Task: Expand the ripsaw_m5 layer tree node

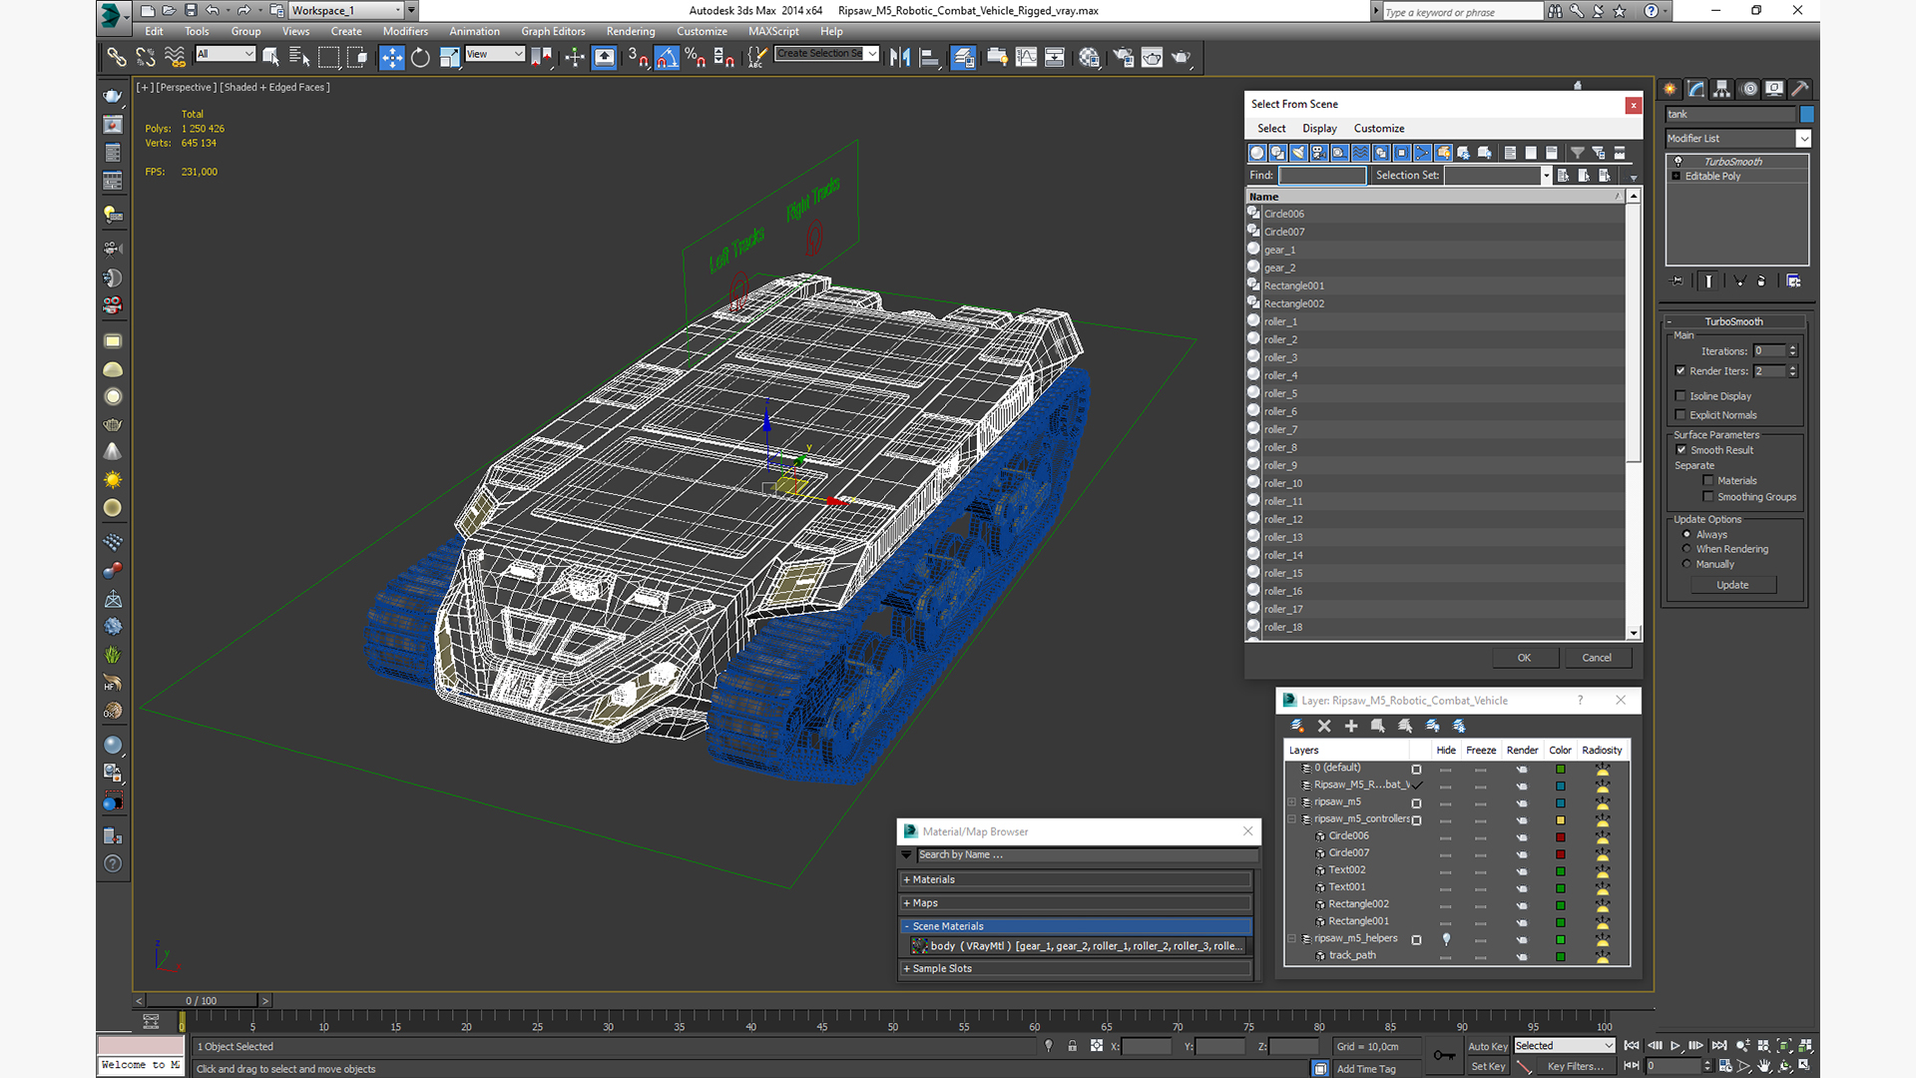Action: coord(1292,803)
